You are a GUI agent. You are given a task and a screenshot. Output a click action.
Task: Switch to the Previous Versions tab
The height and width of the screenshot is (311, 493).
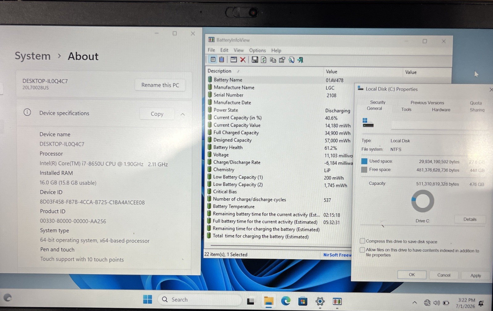427,103
